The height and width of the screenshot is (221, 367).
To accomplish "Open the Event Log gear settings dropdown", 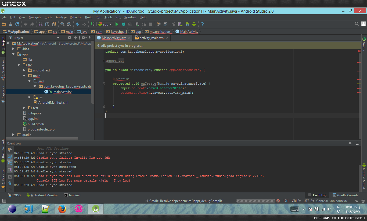I will (x=351, y=143).
